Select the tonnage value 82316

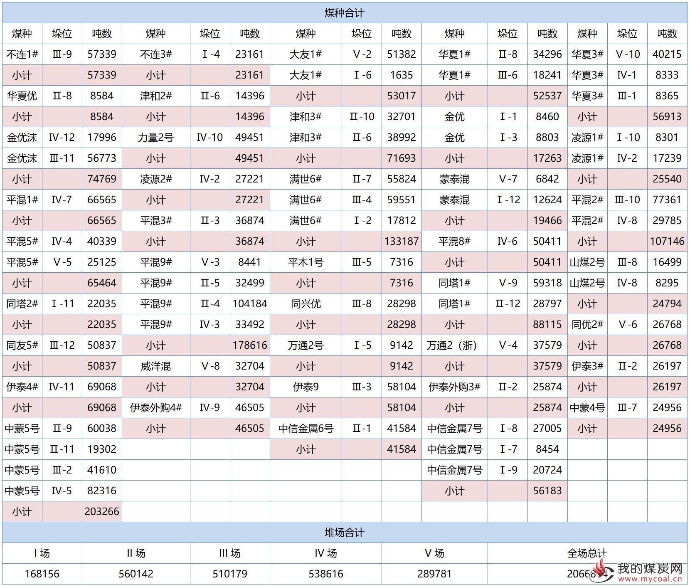(x=102, y=491)
